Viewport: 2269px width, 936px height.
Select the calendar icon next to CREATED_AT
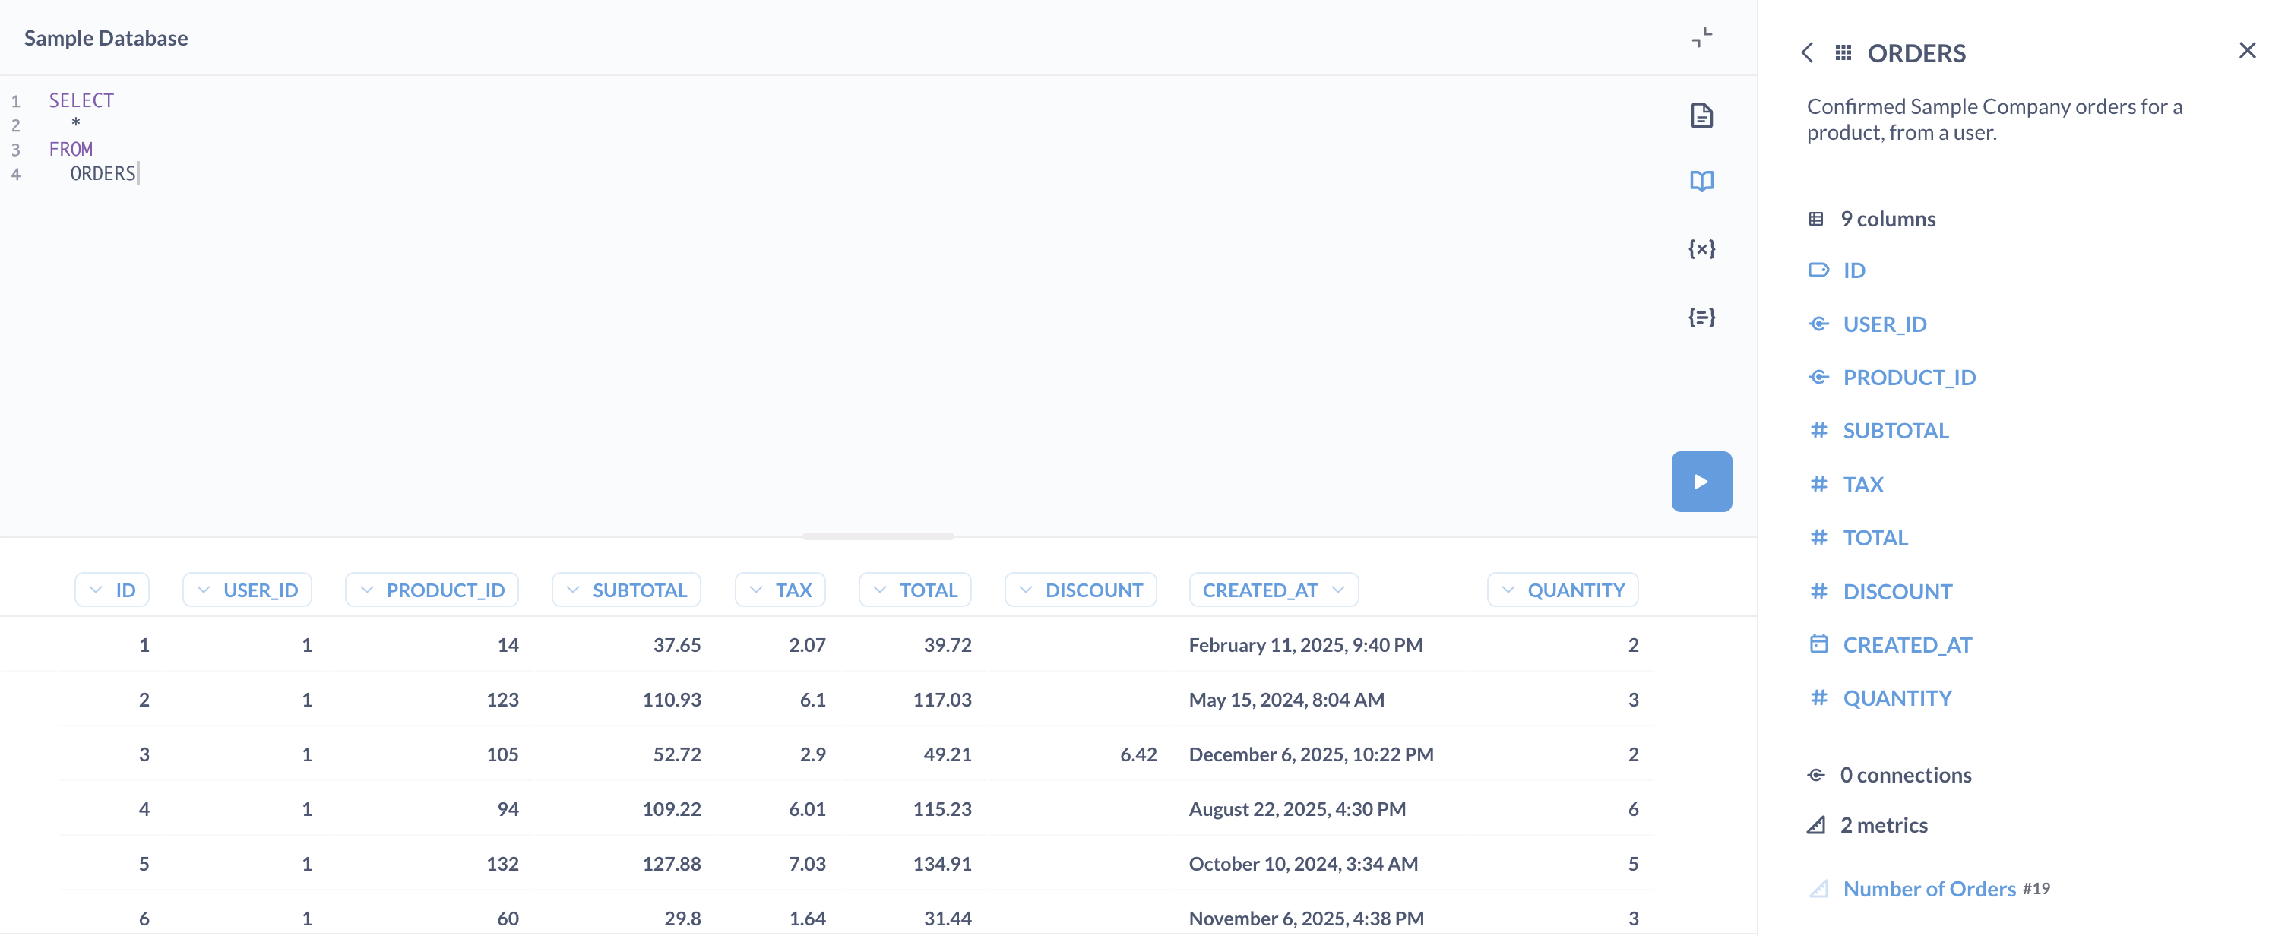tap(1819, 643)
